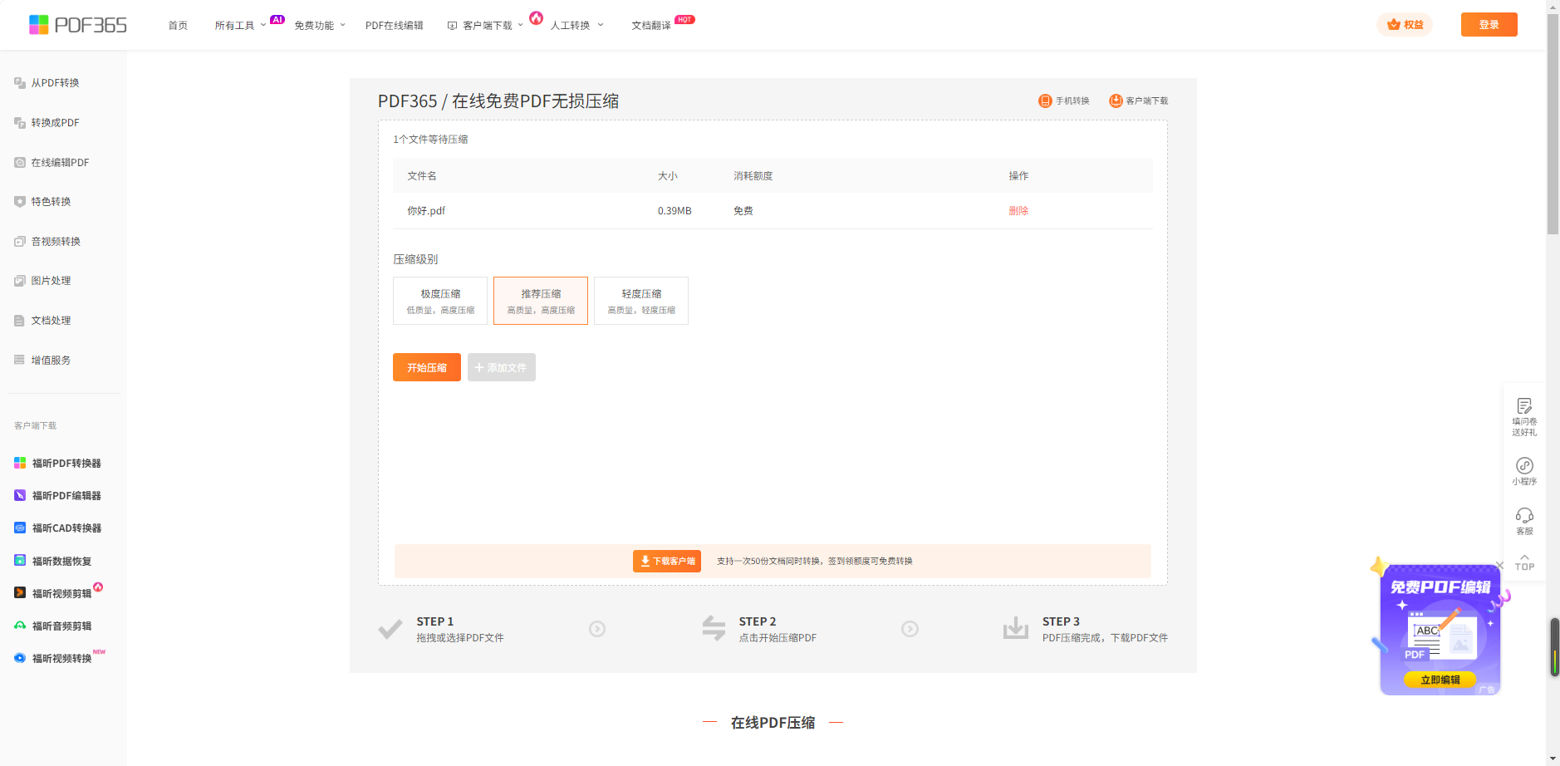Expand the 人工转换 dropdown menu
Viewport: 1560px width, 766px height.
pyautogui.click(x=576, y=26)
